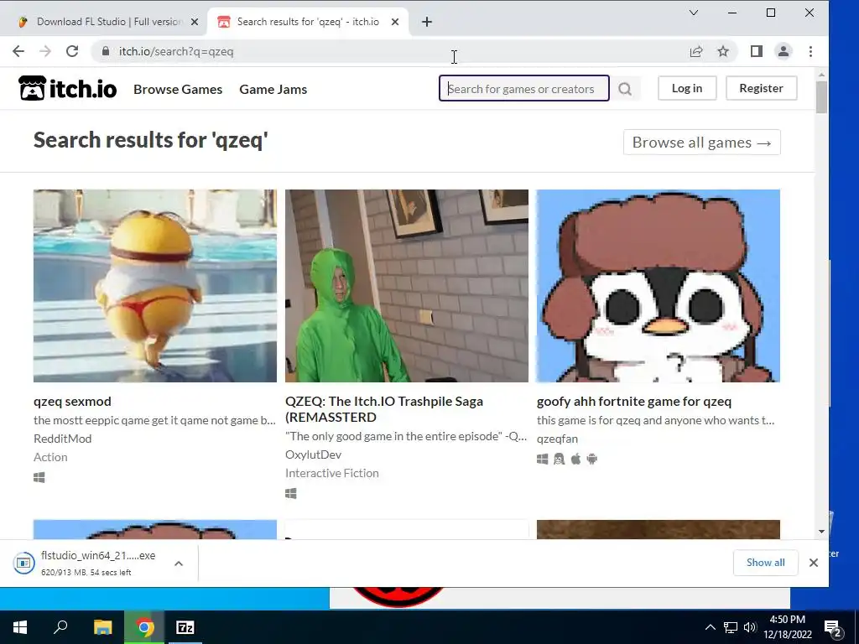Open Chrome's three-dot menu
The image size is (859, 644).
pos(811,51)
